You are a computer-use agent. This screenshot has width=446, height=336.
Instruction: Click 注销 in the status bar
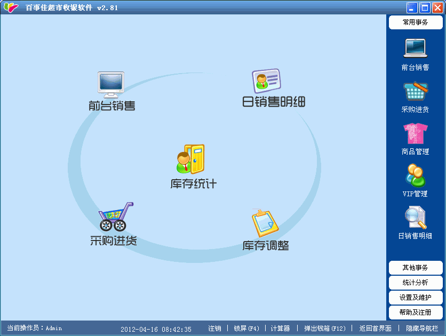coord(214,329)
